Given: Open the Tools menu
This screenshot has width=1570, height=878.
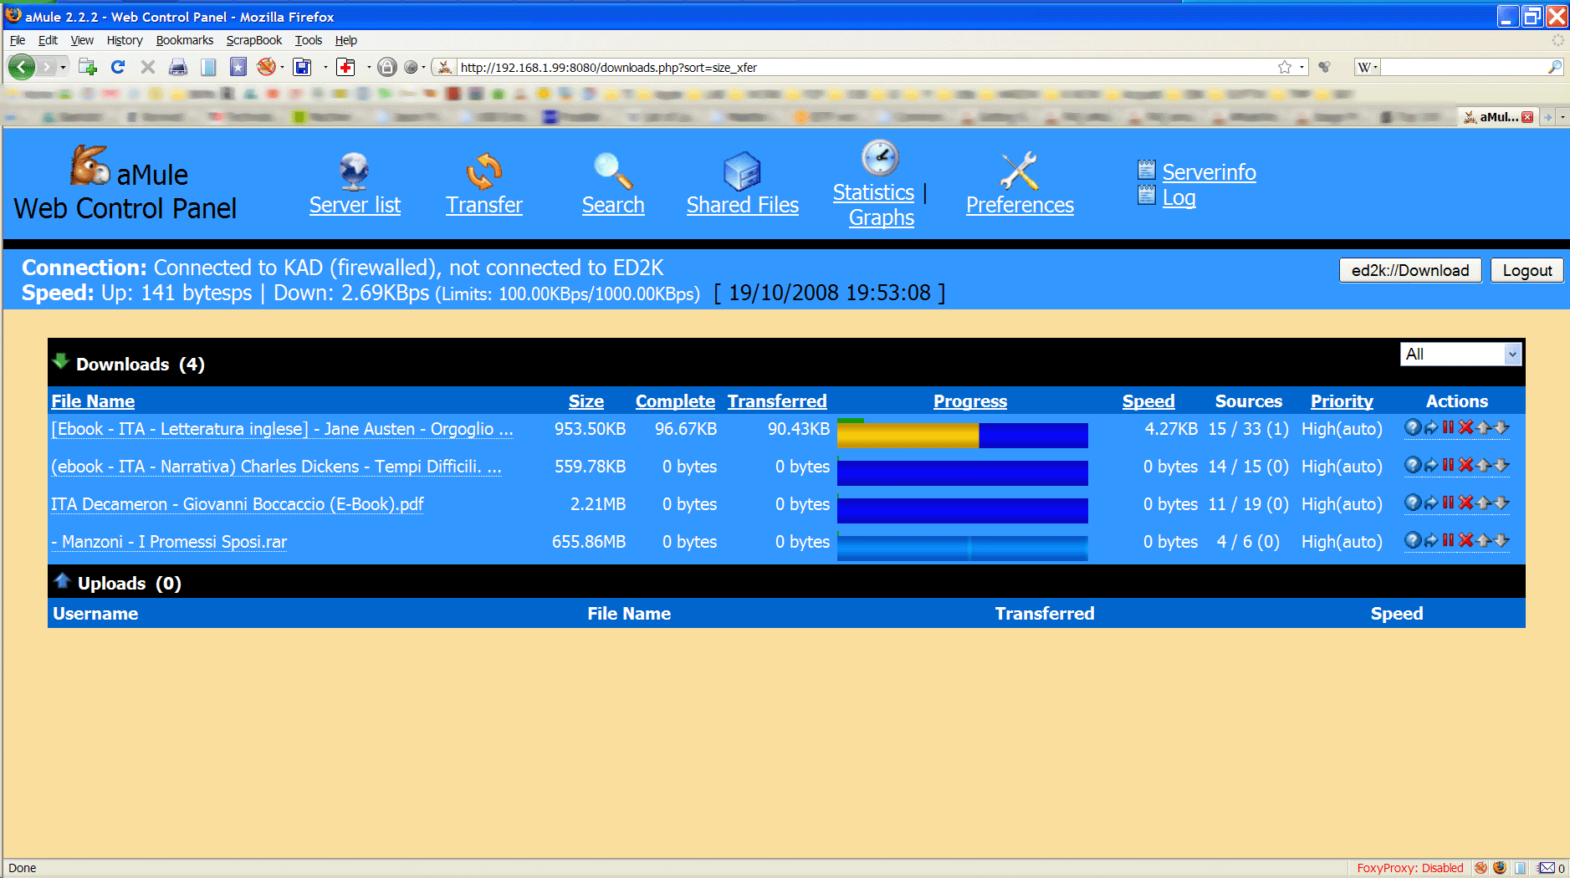Looking at the screenshot, I should pos(308,40).
